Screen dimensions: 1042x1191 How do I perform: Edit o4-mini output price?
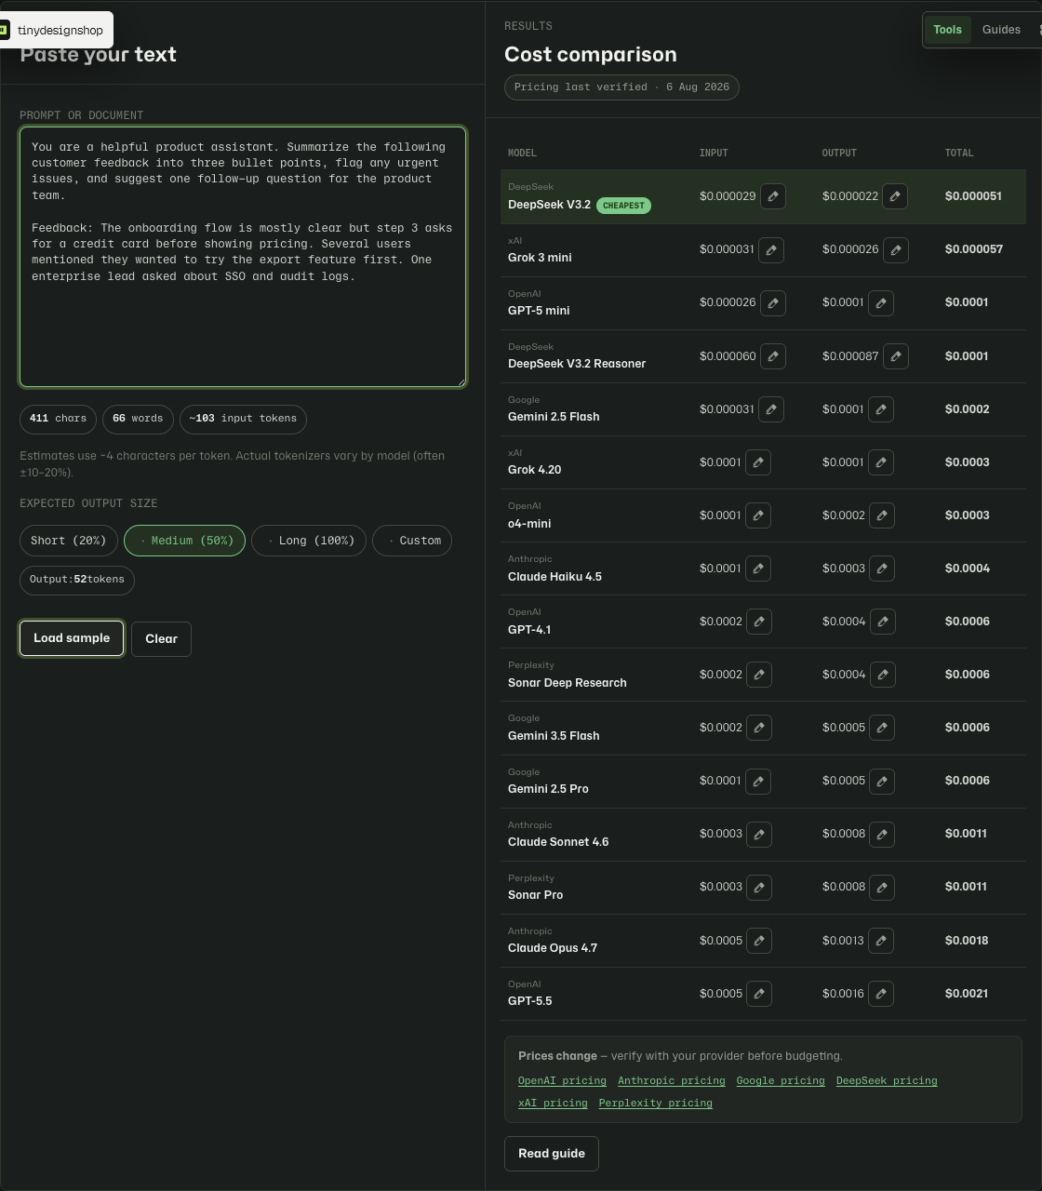click(x=882, y=515)
